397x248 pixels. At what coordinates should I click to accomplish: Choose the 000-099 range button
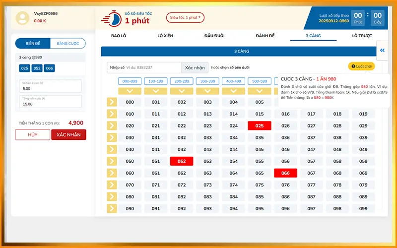click(x=130, y=81)
